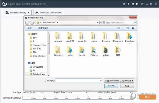Click the Download Online Video button
159x103 pixels.
point(48,12)
